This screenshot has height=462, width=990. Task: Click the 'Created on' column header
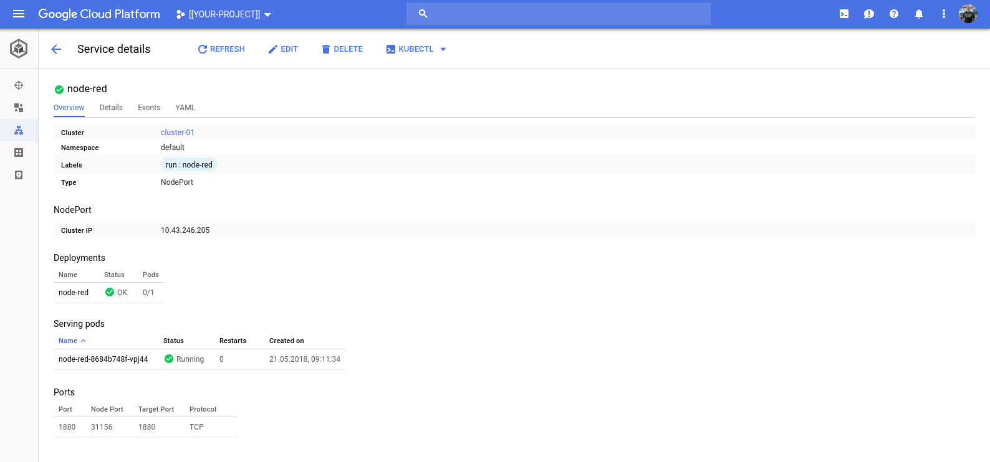click(x=287, y=341)
